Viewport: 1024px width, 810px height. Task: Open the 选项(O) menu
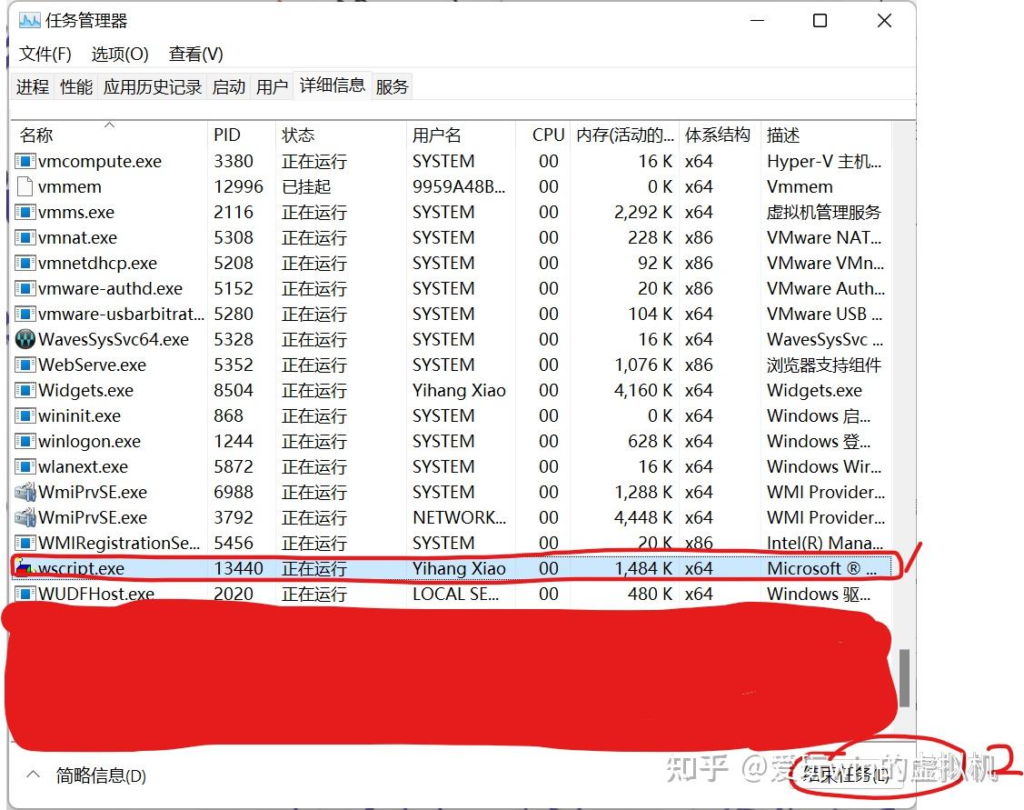click(x=120, y=54)
